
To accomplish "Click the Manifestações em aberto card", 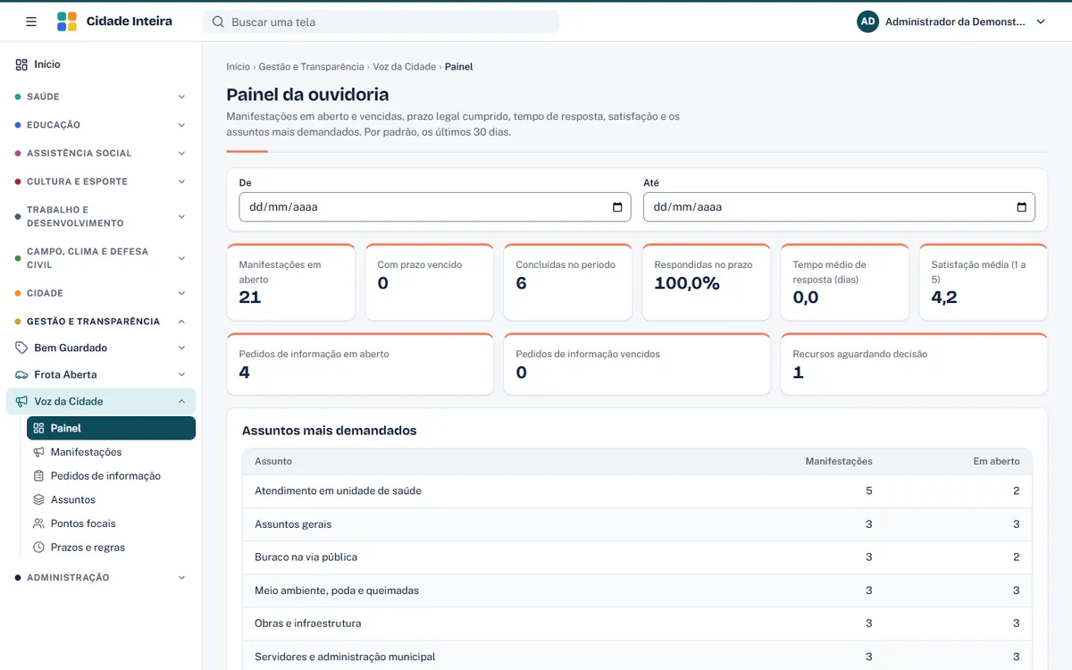I will [291, 282].
